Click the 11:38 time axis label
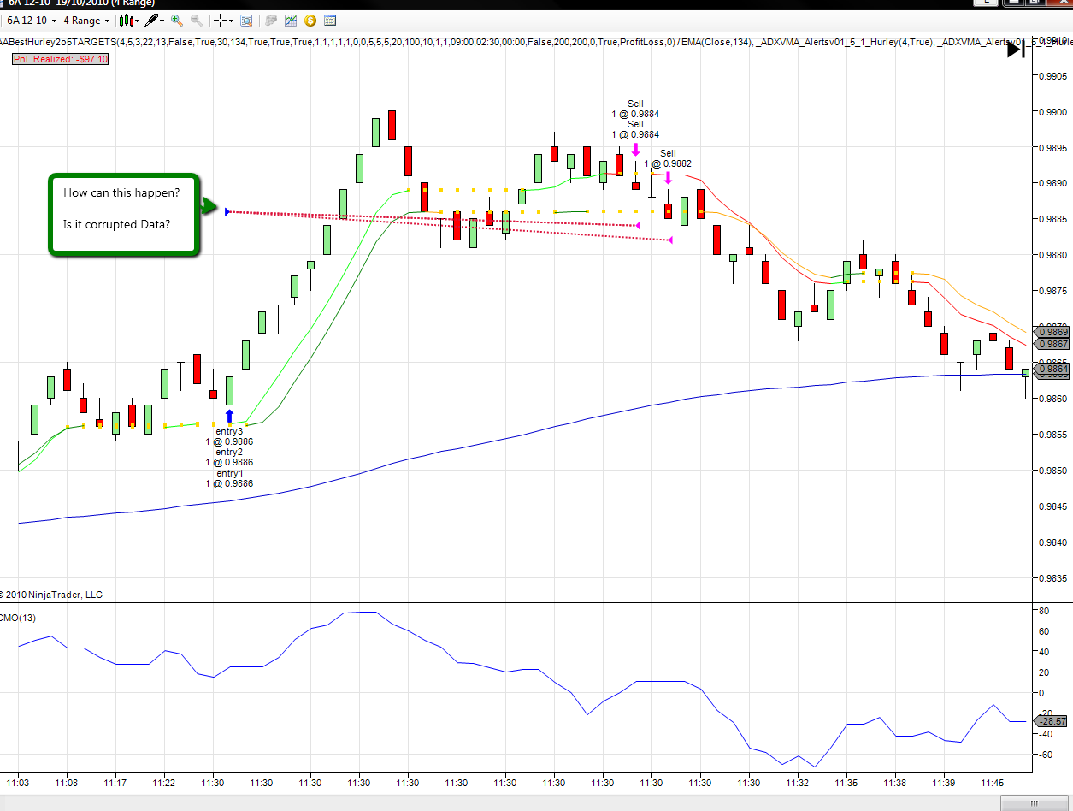The width and height of the screenshot is (1073, 811). click(896, 782)
